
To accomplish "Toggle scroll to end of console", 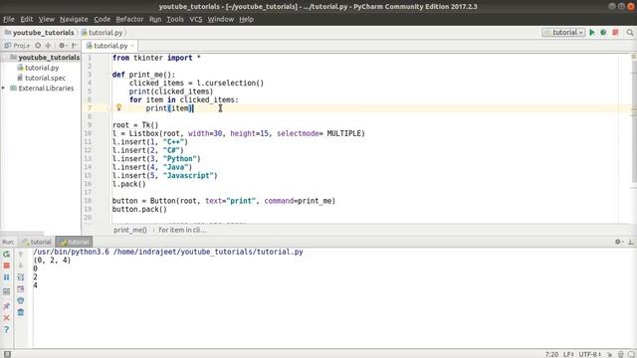I will pos(21,289).
